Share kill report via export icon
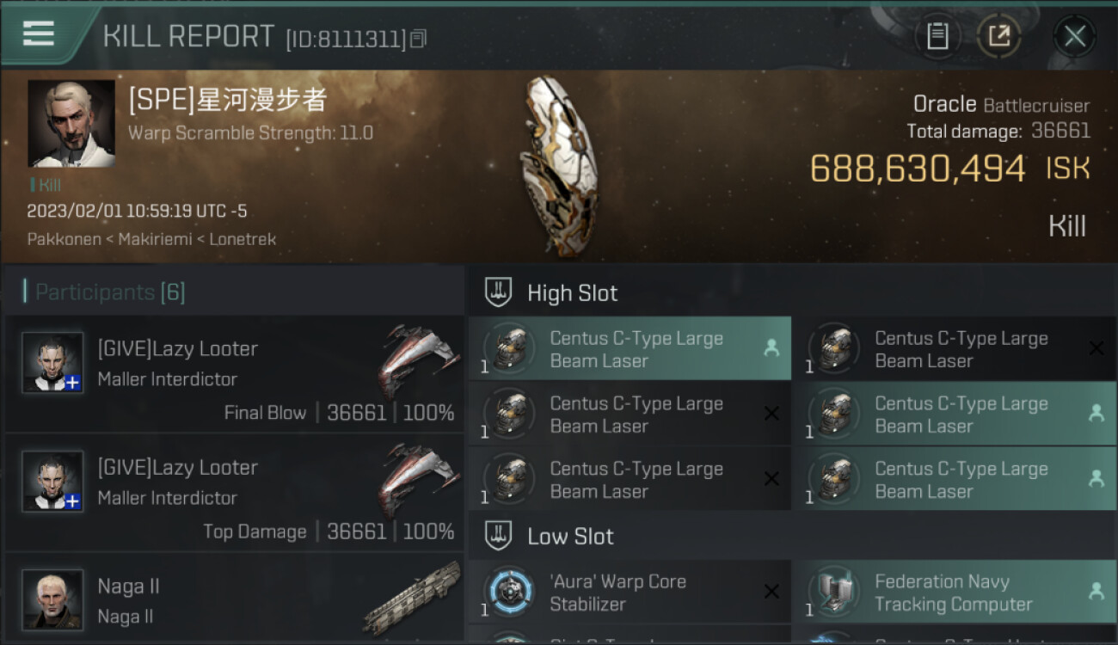 (x=999, y=36)
